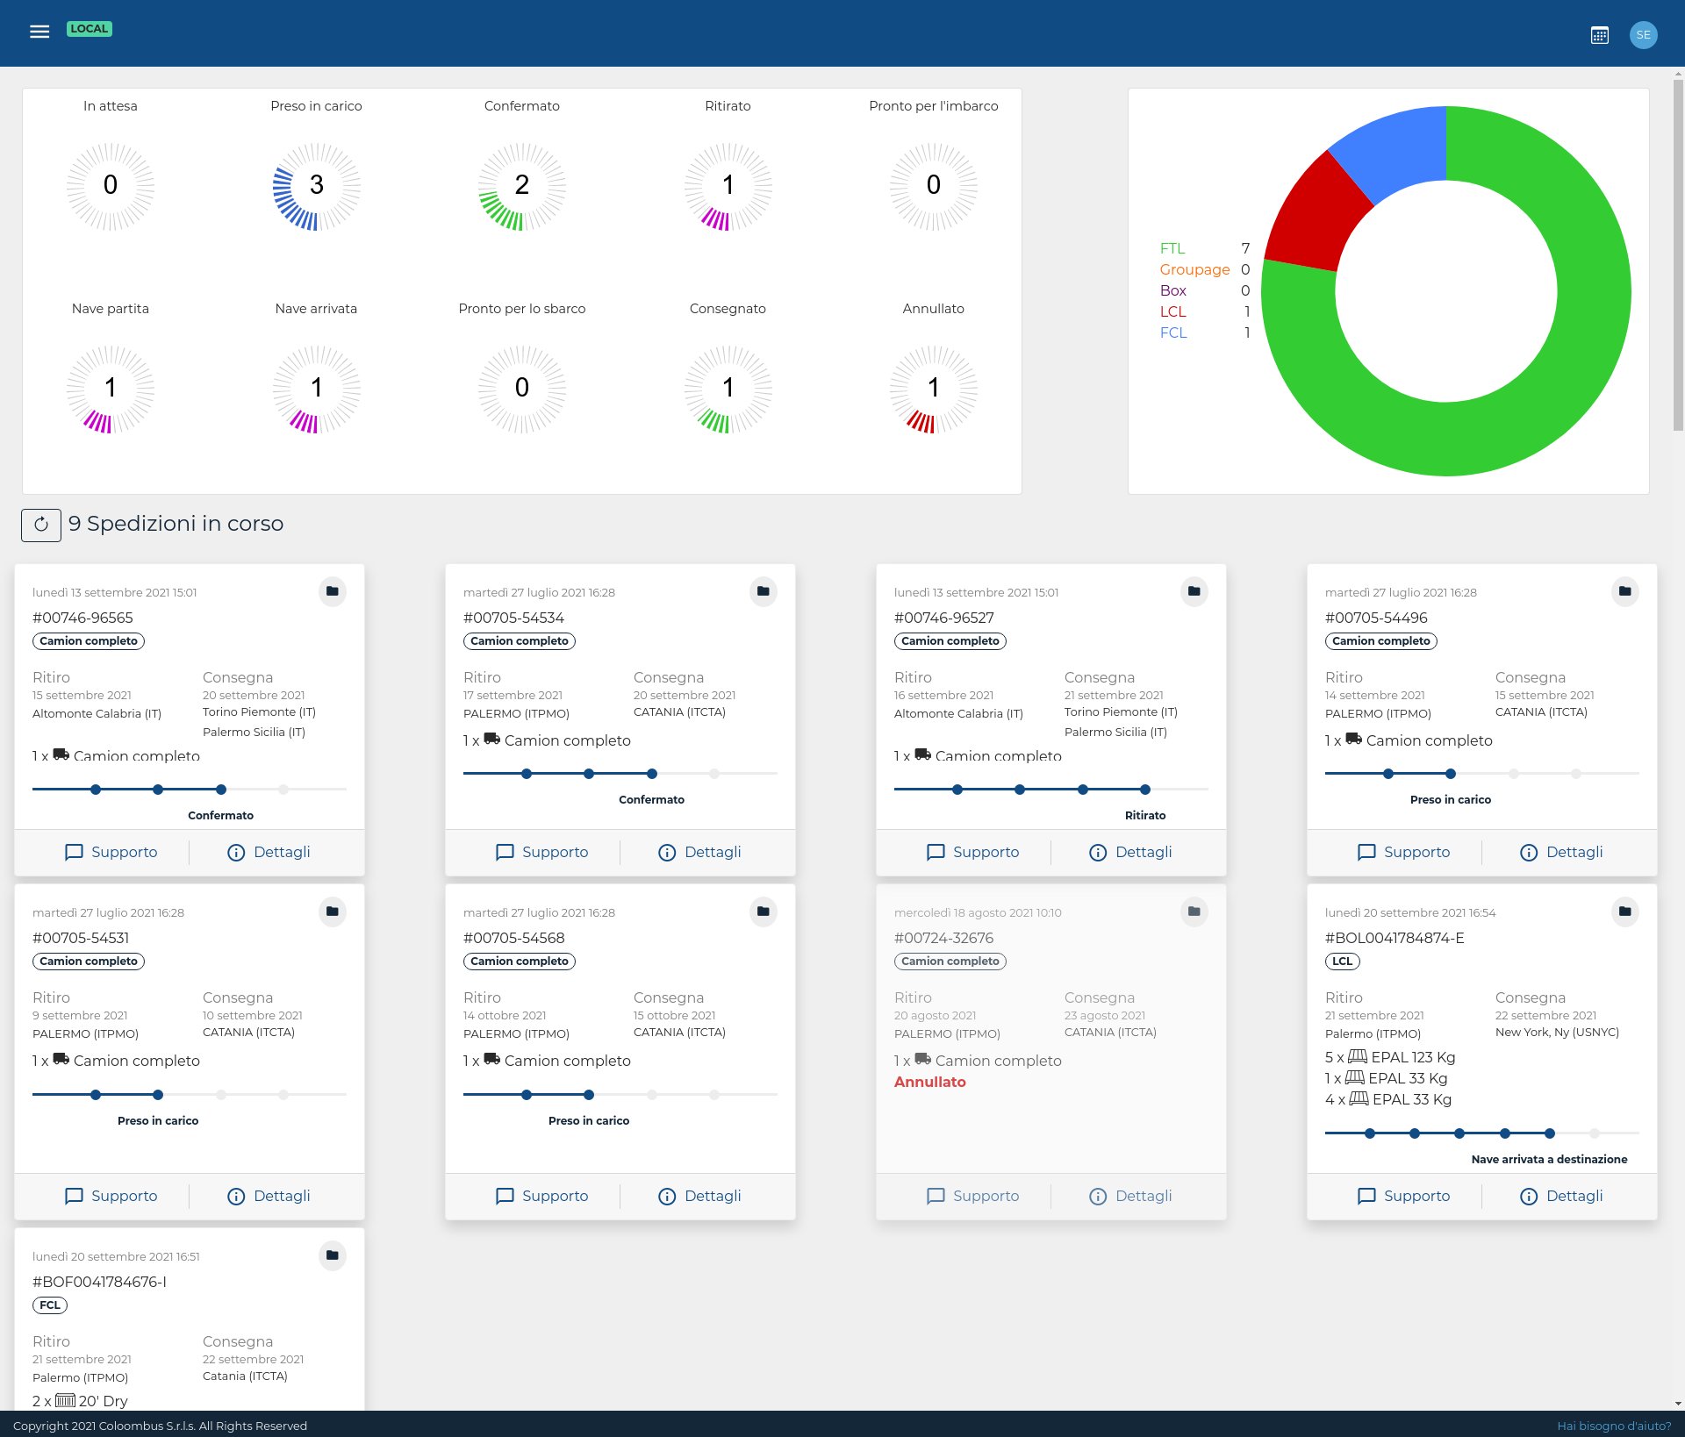Click the Supporto chat icon for #00746-96527
The image size is (1685, 1437).
tap(935, 851)
